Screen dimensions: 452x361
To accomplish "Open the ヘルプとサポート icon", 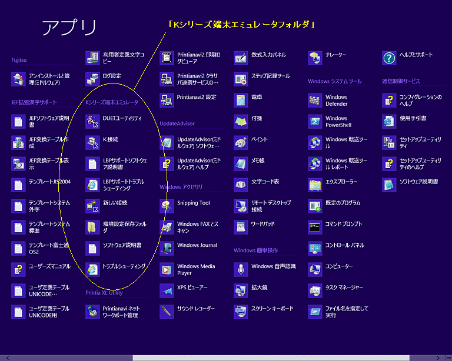I will point(389,58).
